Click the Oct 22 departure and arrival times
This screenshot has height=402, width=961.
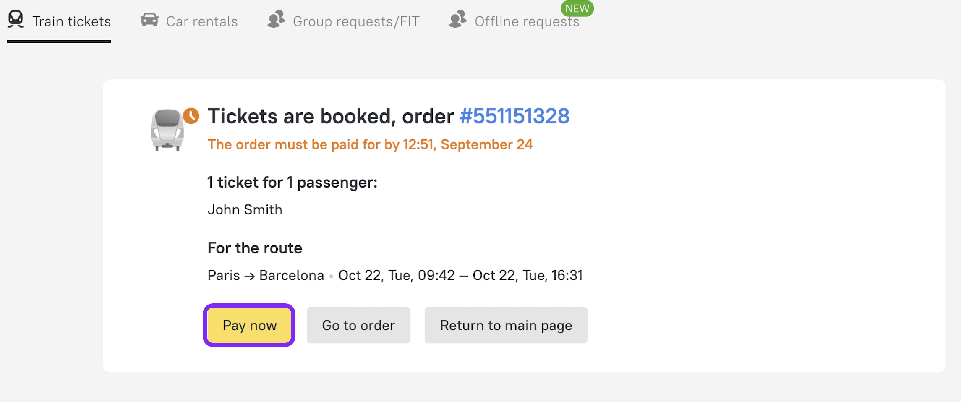460,275
